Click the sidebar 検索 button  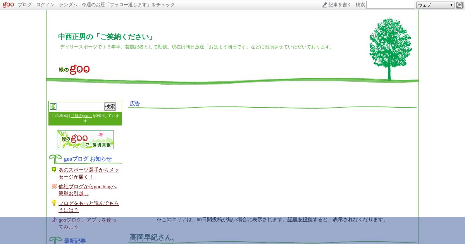click(110, 107)
